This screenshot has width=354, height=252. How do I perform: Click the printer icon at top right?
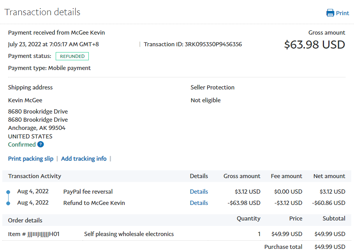pyautogui.click(x=330, y=13)
